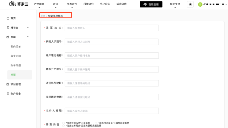Open the user account dropdown arrow
This screenshot has width=228, height=128.
[x=226, y=5]
